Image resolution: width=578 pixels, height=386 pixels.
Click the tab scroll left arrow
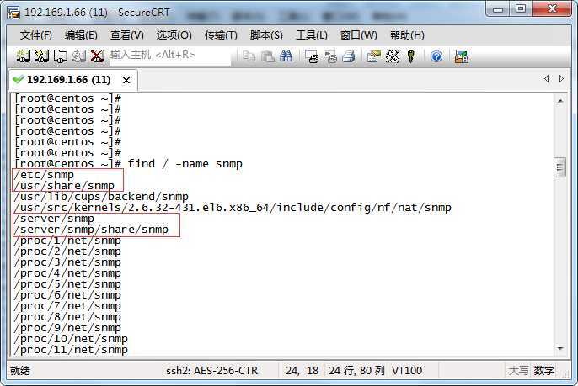pyautogui.click(x=546, y=79)
